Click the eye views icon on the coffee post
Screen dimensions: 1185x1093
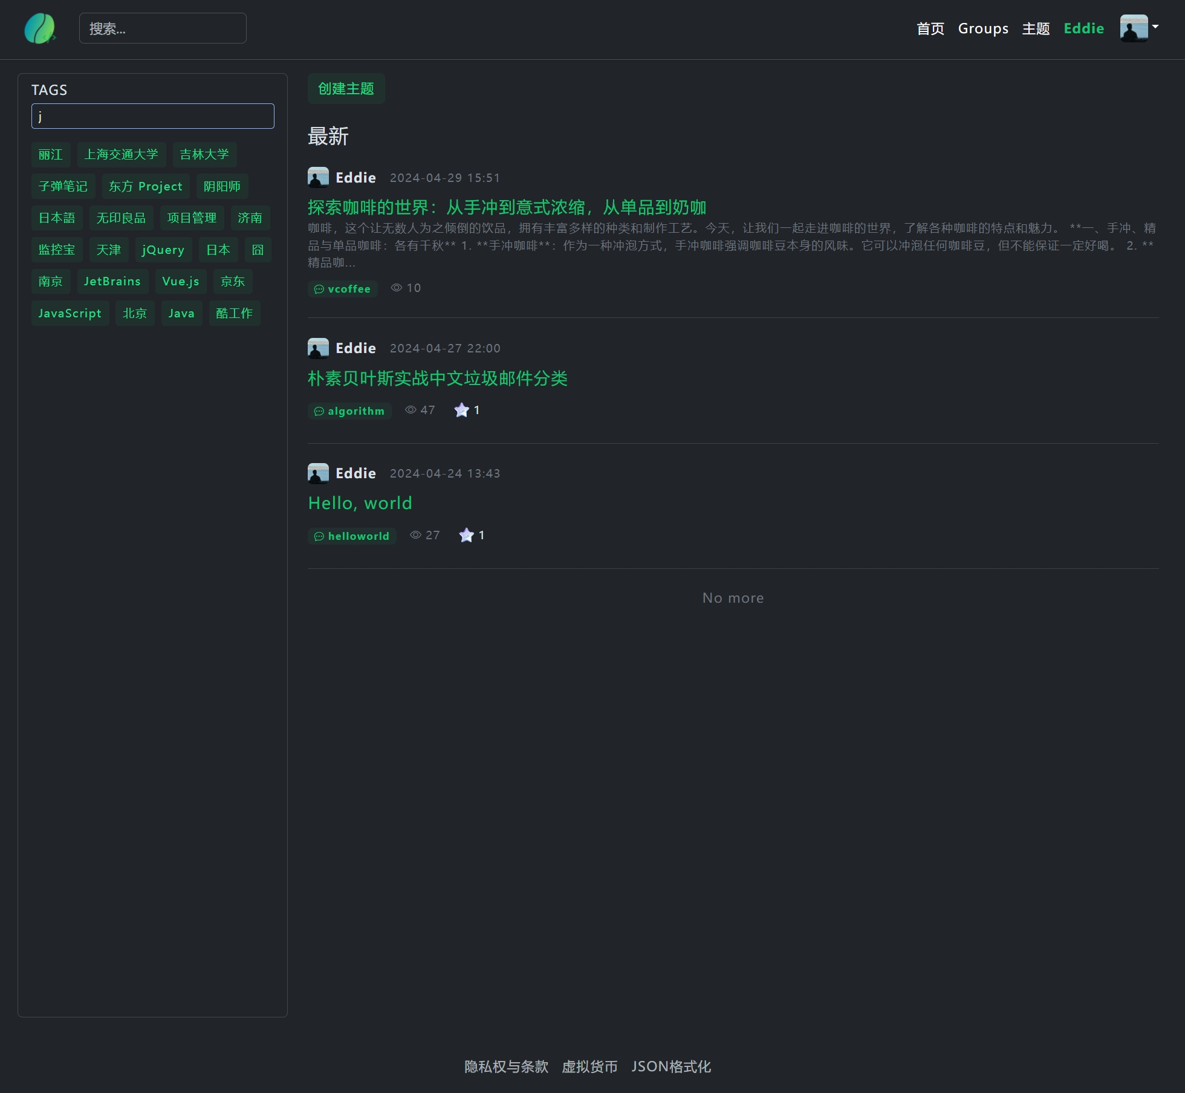(x=397, y=288)
